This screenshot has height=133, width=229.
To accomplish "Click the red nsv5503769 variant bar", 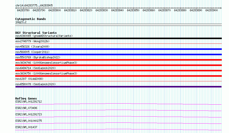I will click(118, 60).
